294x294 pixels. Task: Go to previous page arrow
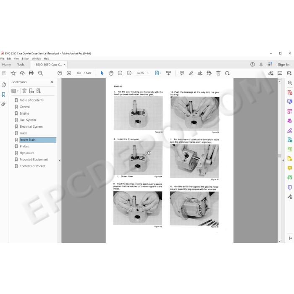60,73
